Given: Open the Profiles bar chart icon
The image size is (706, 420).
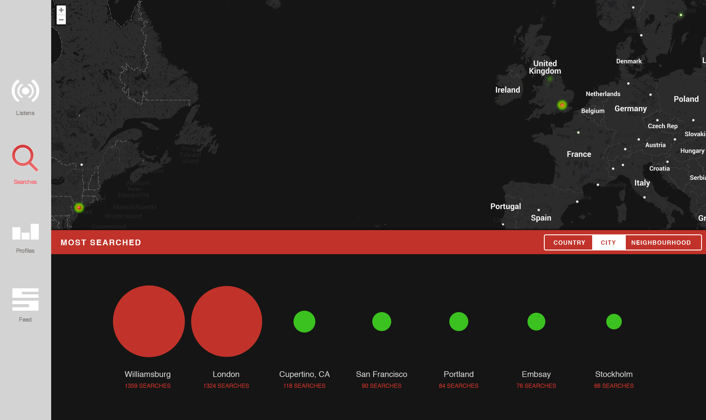Looking at the screenshot, I should (x=26, y=232).
